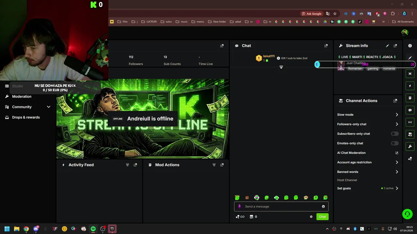Click the chat bubble icon in right sidebar
This screenshot has height=234, width=417.
tap(410, 110)
